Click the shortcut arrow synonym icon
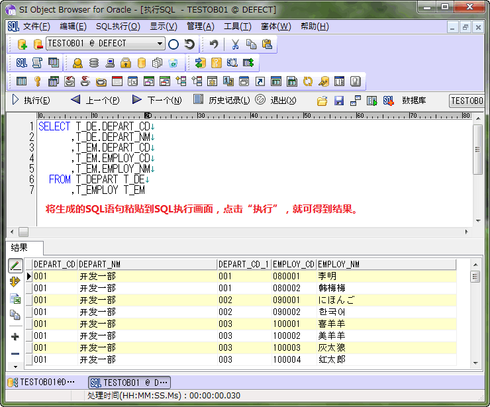 click(260, 81)
